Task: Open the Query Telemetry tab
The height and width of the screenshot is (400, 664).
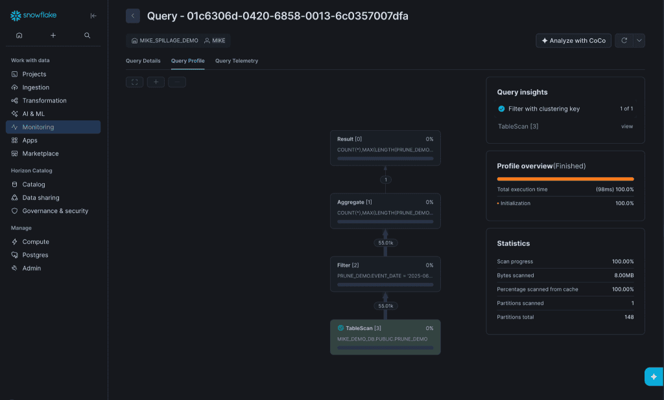Action: [237, 61]
